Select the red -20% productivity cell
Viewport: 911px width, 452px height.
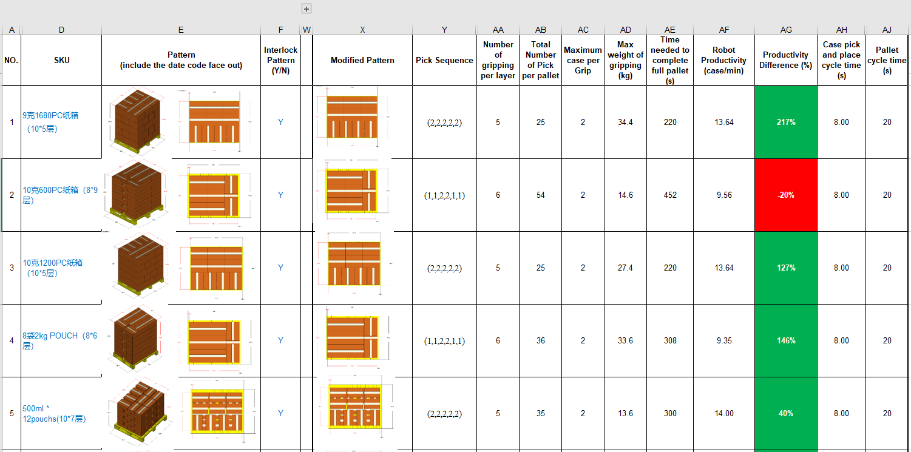pos(785,195)
